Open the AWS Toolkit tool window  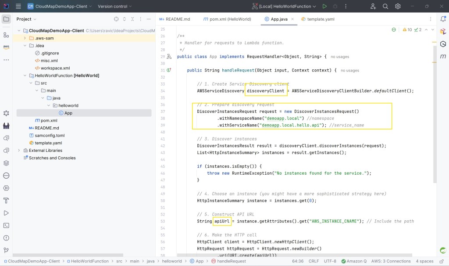coord(6,47)
